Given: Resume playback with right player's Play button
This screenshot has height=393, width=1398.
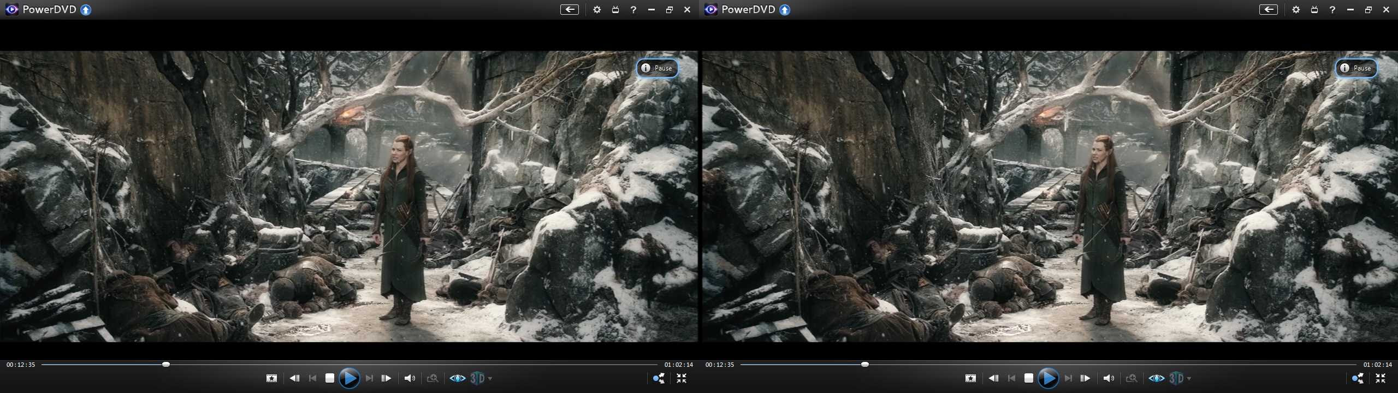Looking at the screenshot, I should [x=1048, y=378].
